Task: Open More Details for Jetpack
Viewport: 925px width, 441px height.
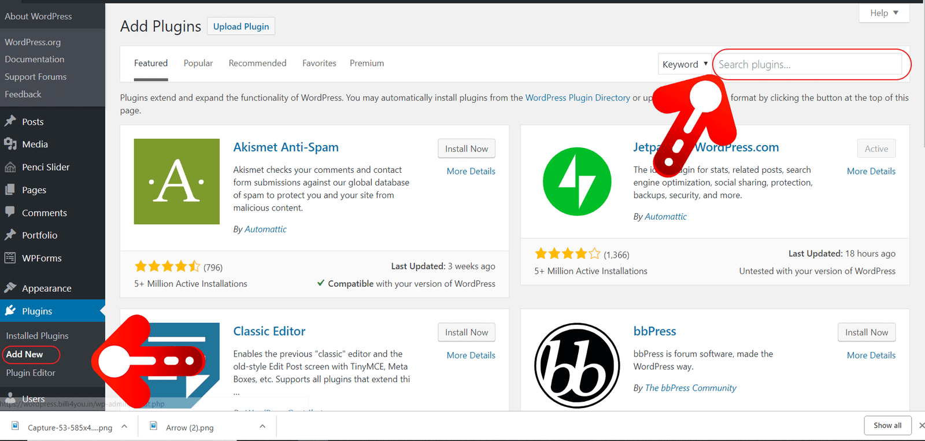Action: [871, 171]
